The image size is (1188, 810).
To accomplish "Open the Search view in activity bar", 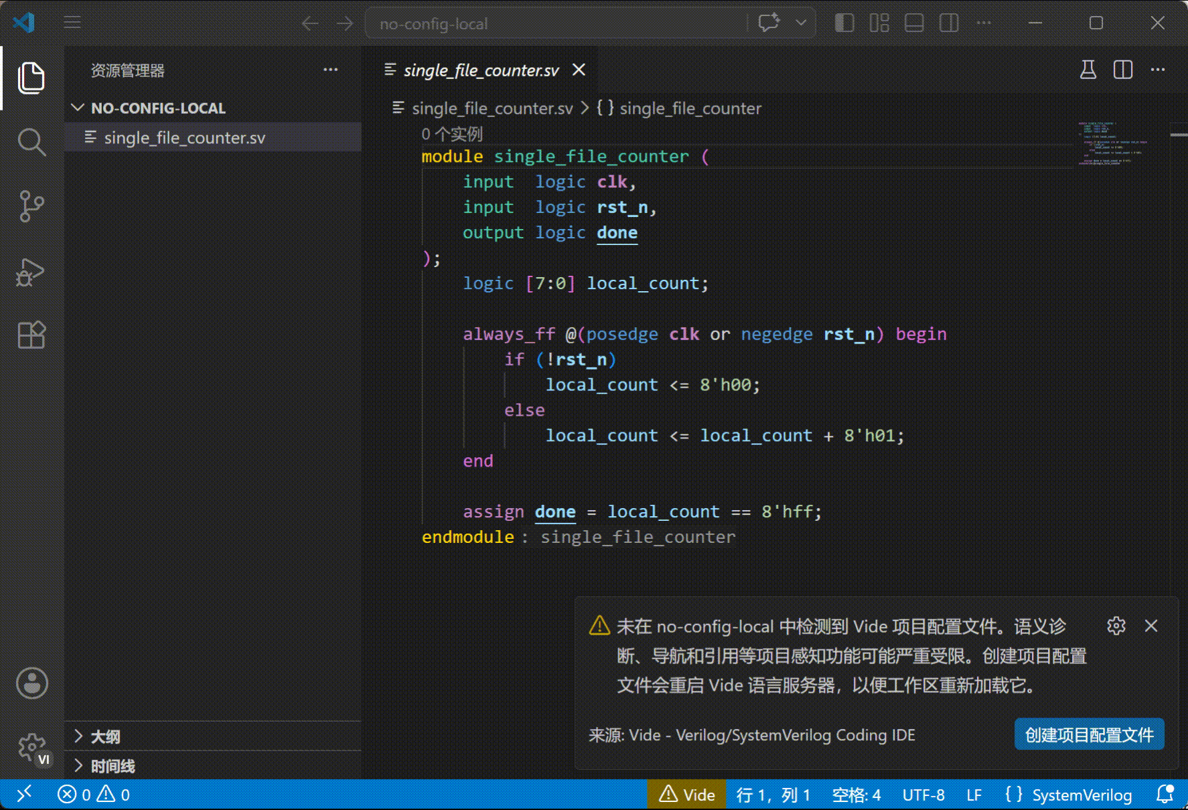I will tap(31, 142).
